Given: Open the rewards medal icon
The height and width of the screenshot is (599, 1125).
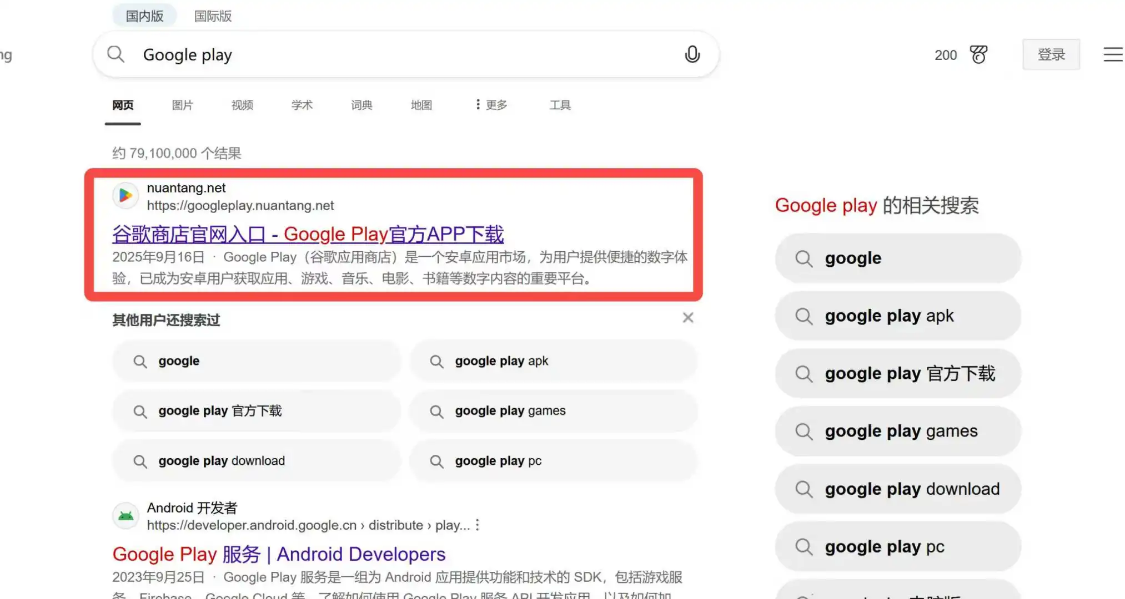Looking at the screenshot, I should (978, 54).
